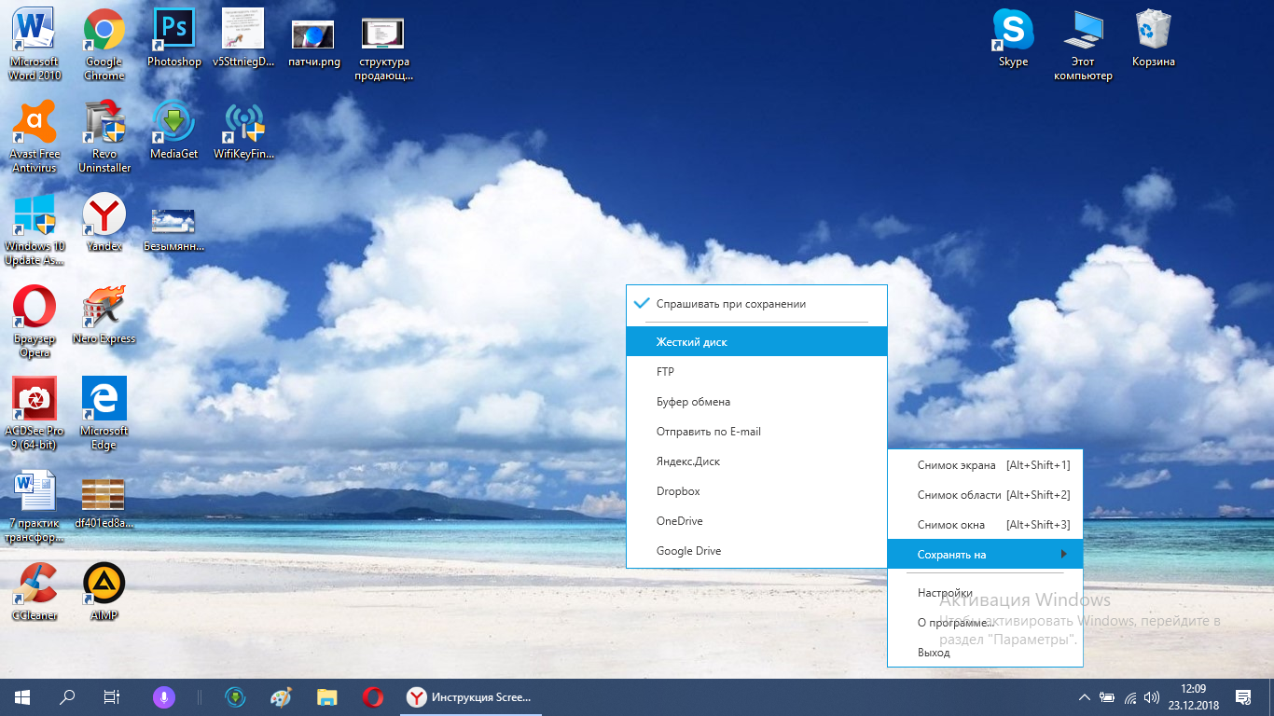Screen dimensions: 1274x716
Task: Click Выход to exit program
Action: click(x=985, y=652)
